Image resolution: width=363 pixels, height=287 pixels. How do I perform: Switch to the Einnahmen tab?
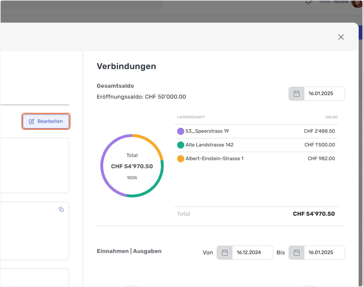point(113,251)
